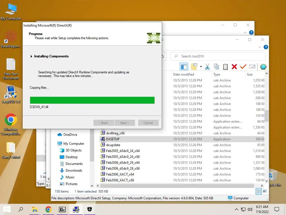The height and width of the screenshot is (215, 286).
Task: Select Music in navigation pane
Action: pyautogui.click(x=67, y=177)
